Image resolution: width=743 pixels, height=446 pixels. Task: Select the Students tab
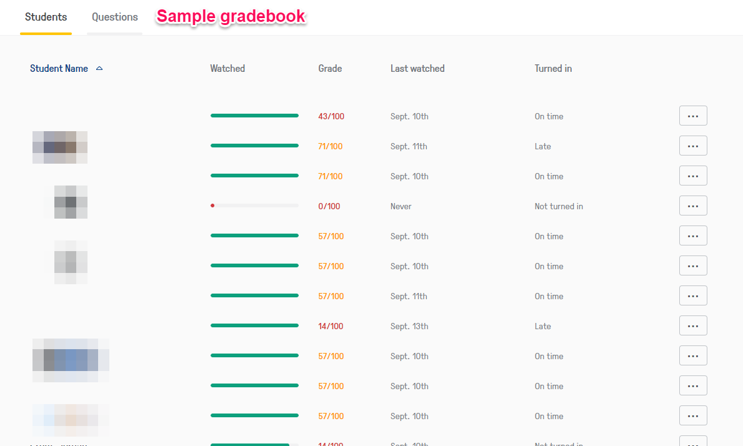click(x=46, y=17)
